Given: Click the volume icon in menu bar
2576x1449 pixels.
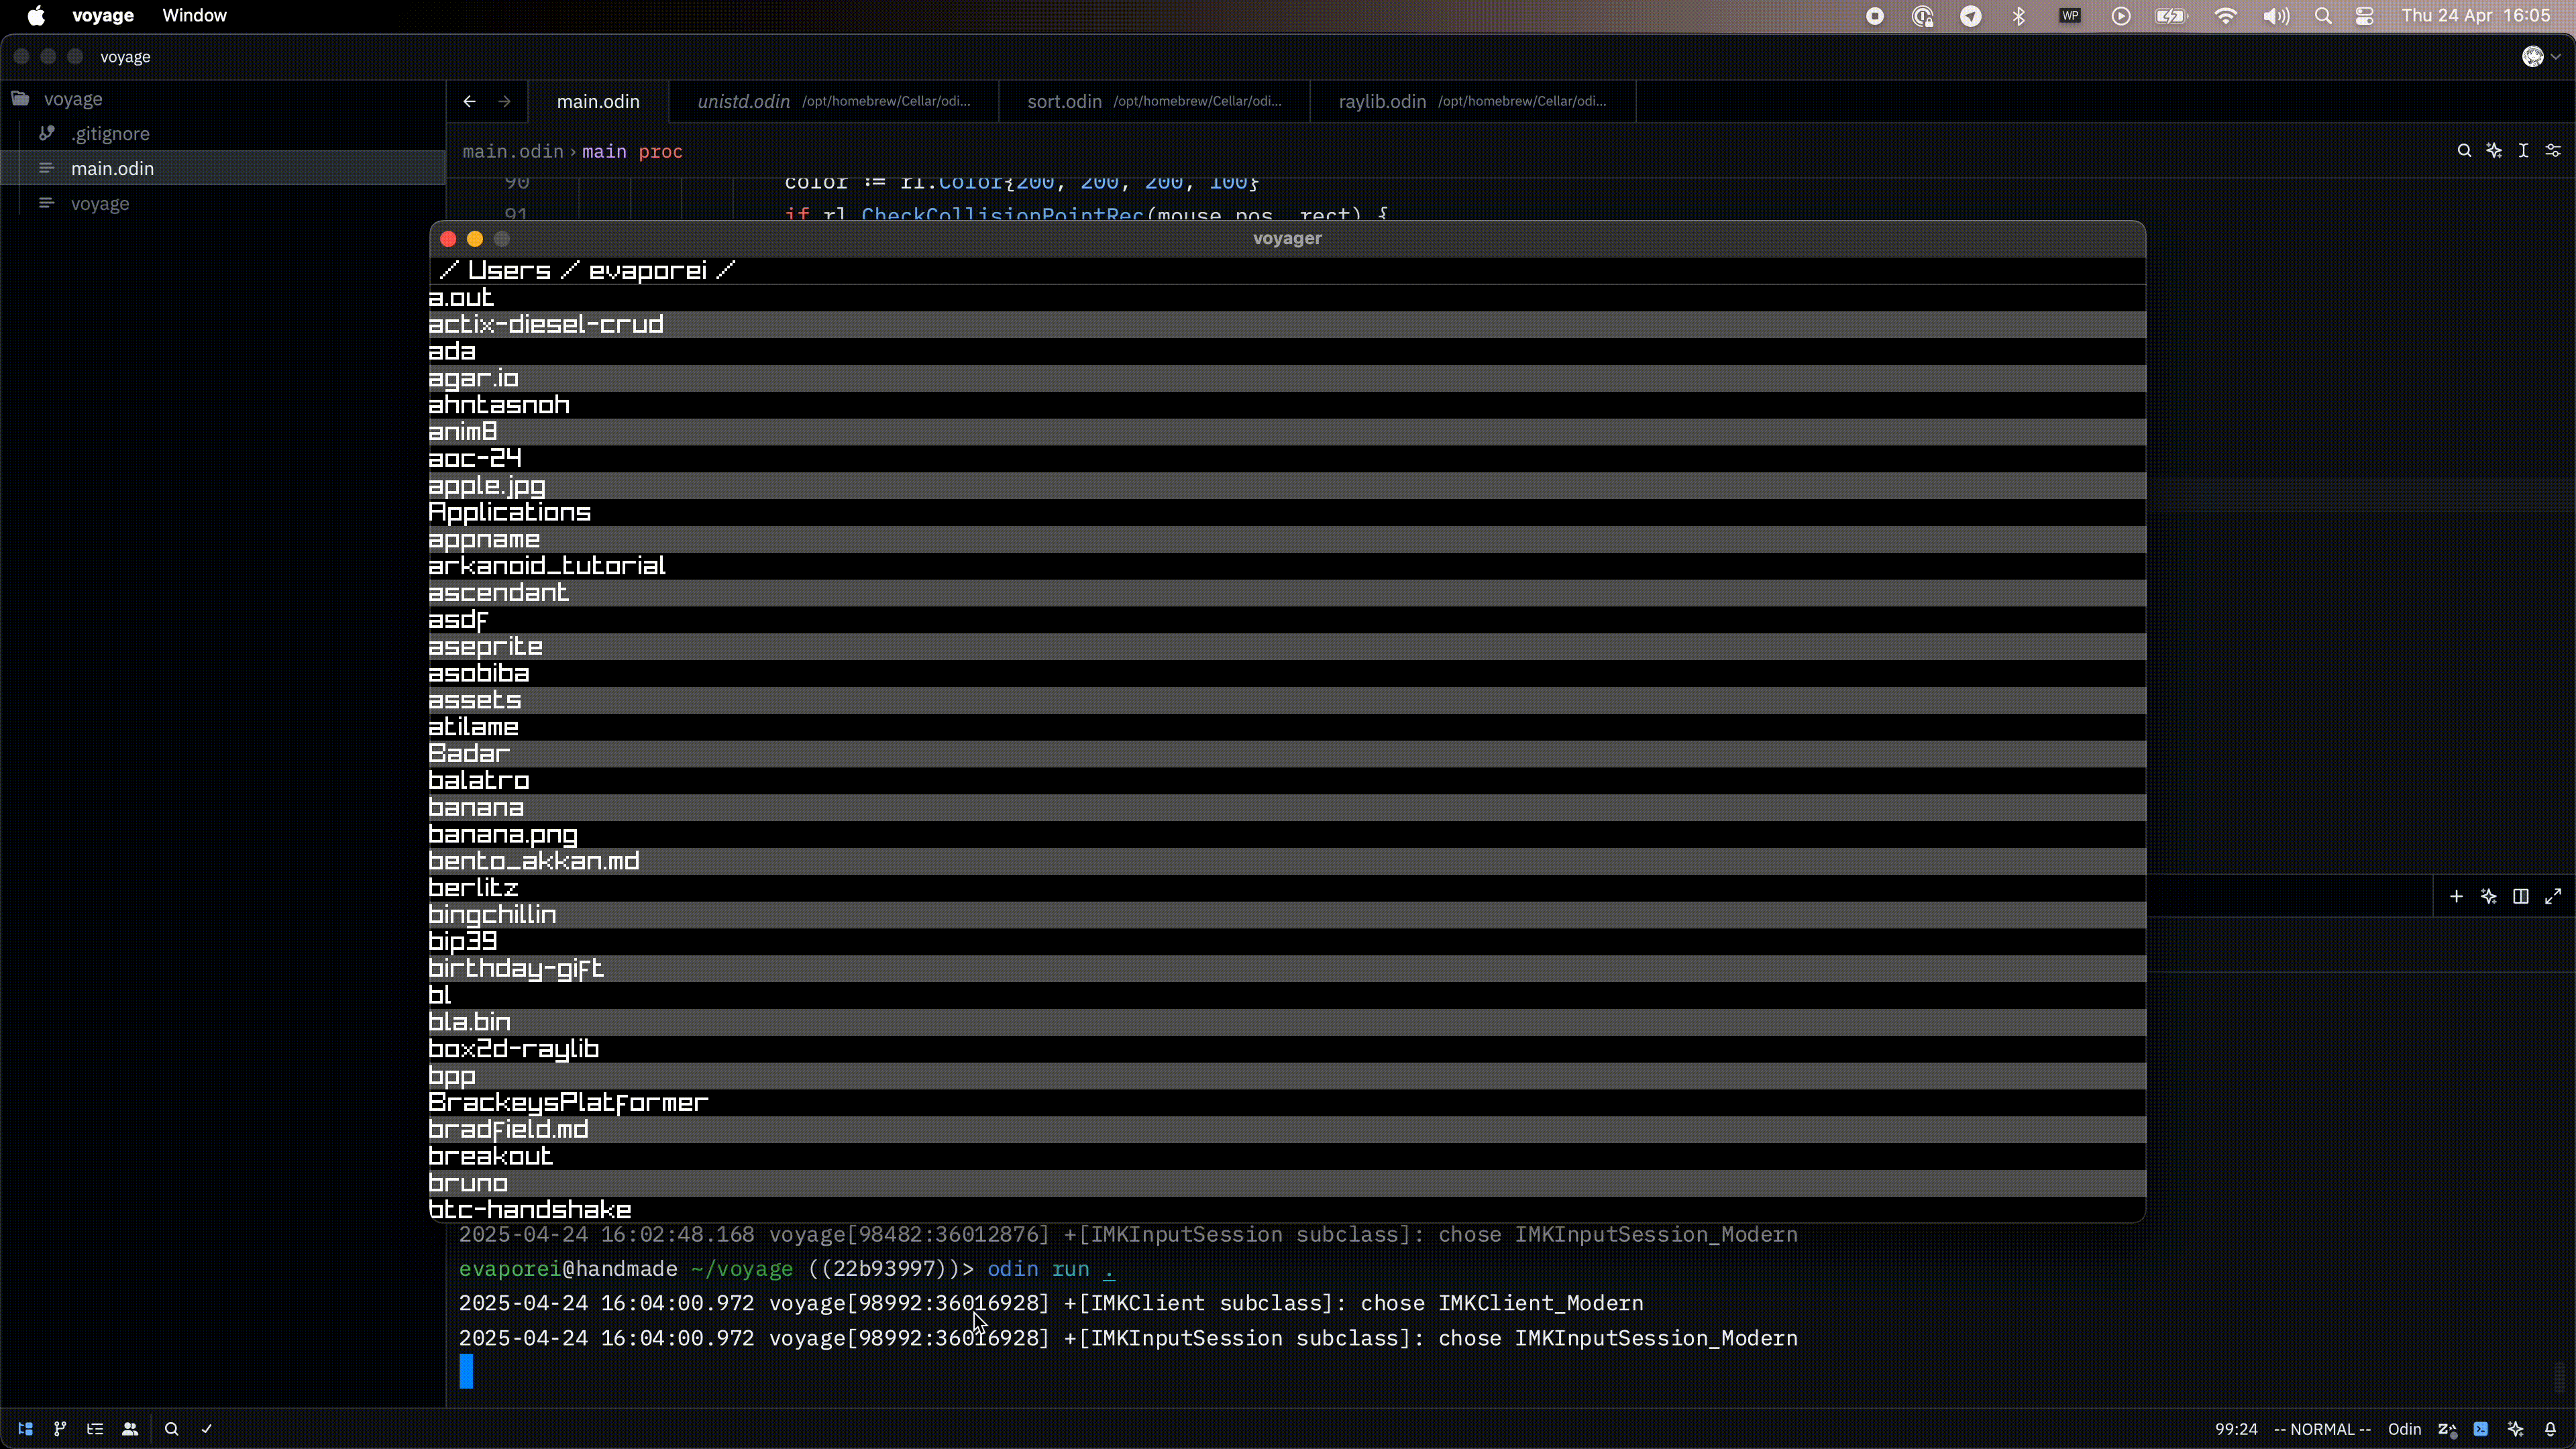Looking at the screenshot, I should [x=2276, y=16].
